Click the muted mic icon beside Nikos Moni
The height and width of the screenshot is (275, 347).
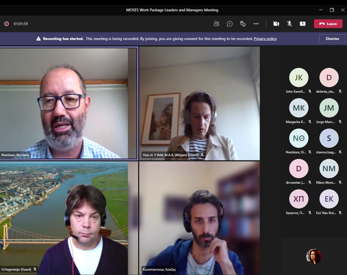tap(340, 183)
